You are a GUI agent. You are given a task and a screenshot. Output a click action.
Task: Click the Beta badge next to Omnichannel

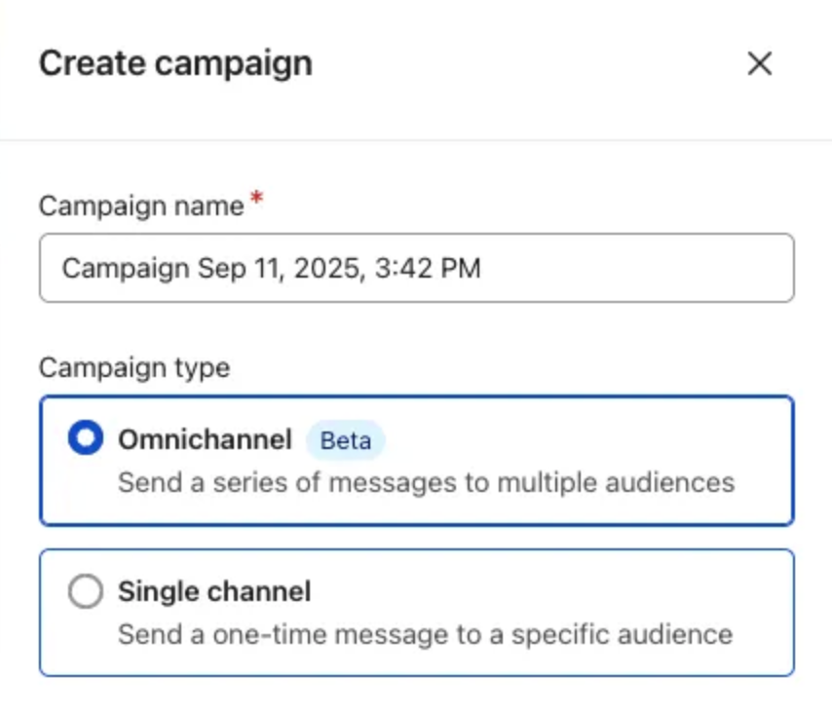pyautogui.click(x=344, y=440)
